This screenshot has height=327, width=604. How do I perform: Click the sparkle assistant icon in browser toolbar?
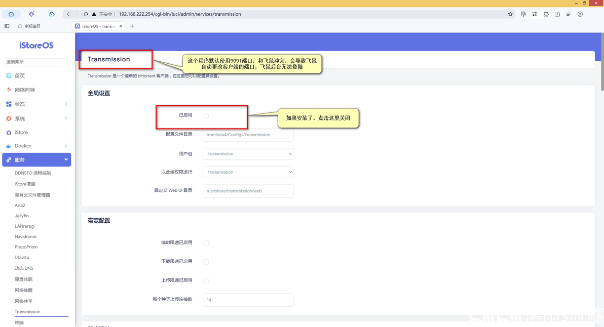(31, 14)
